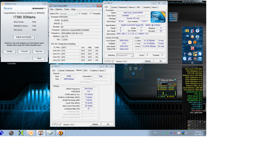Click the red JMicron 'M' icon in the dock
269x168 pixels.
click(x=193, y=48)
